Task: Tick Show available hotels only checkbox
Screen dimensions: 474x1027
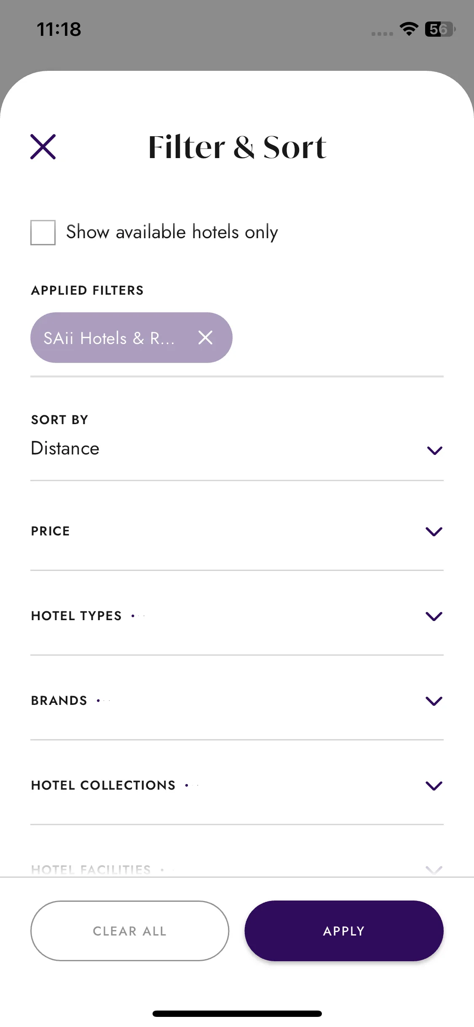Action: coord(43,232)
